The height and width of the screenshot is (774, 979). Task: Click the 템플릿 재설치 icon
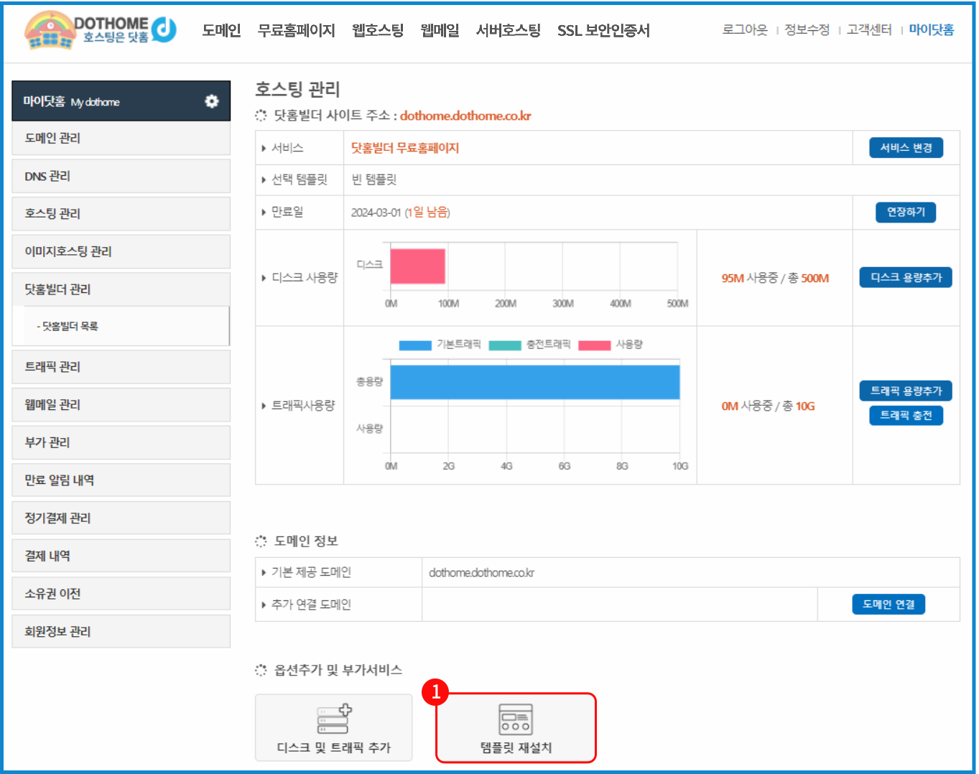(516, 719)
